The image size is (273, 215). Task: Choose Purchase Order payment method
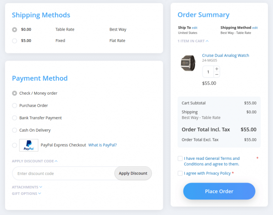point(15,106)
